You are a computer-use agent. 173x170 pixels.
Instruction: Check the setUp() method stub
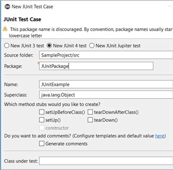pyautogui.click(x=42, y=120)
